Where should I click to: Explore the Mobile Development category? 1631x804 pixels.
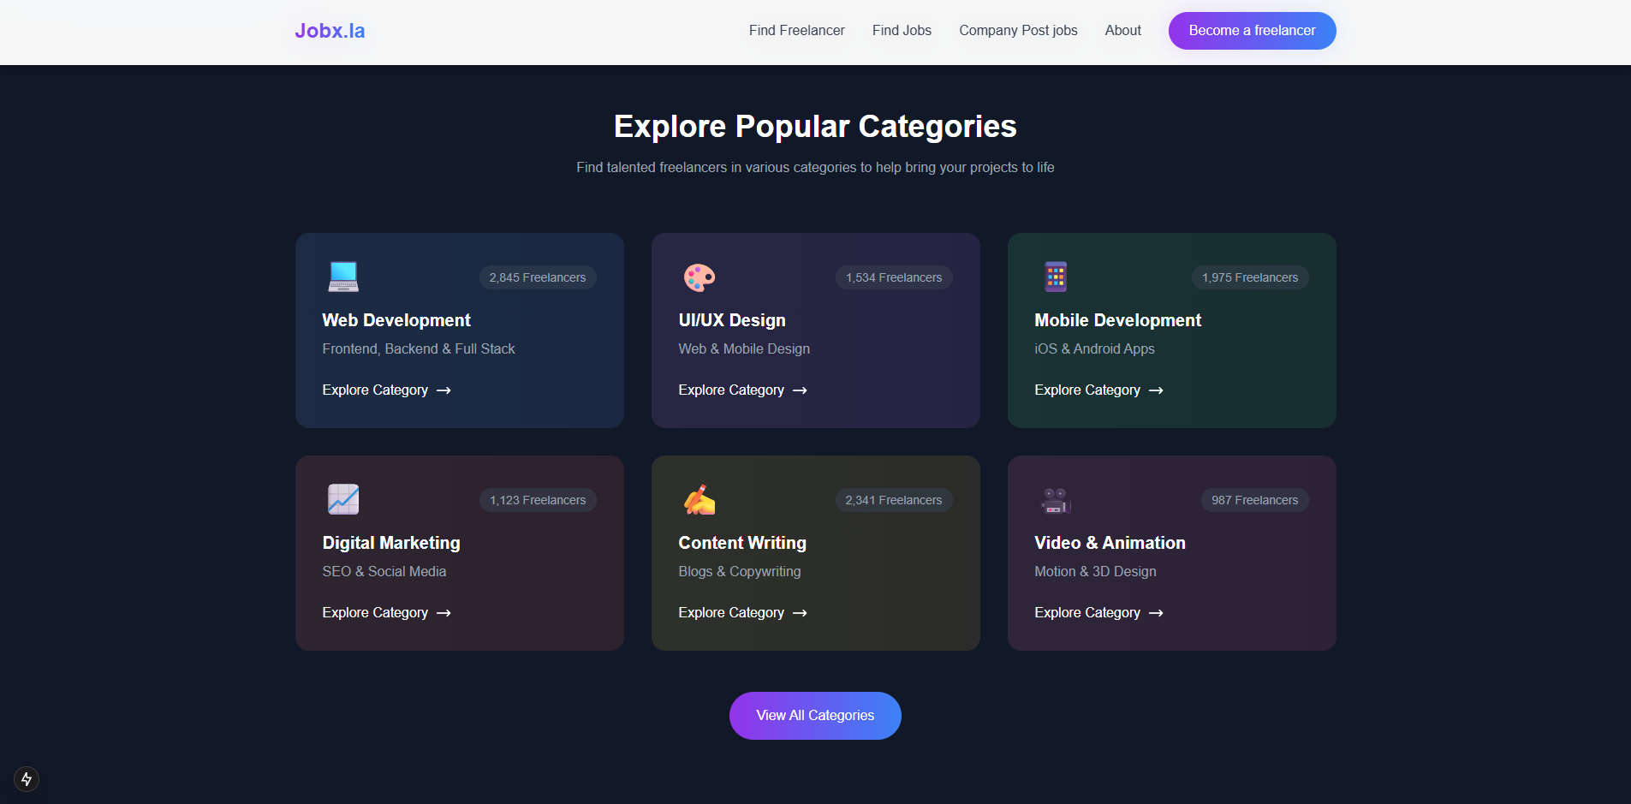click(x=1088, y=390)
